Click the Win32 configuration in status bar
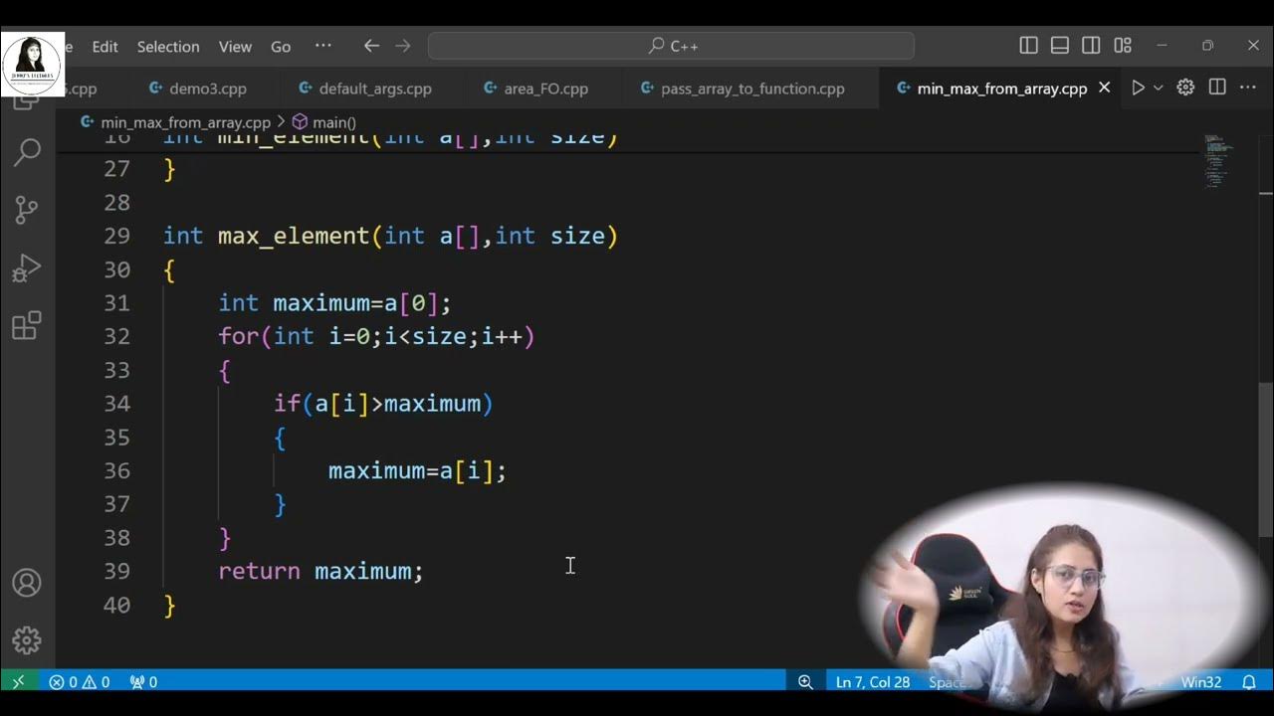Screen dimensions: 1274x716 pos(1201,681)
